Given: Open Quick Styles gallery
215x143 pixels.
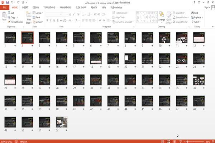Looking at the screenshot, I should point(169,18).
